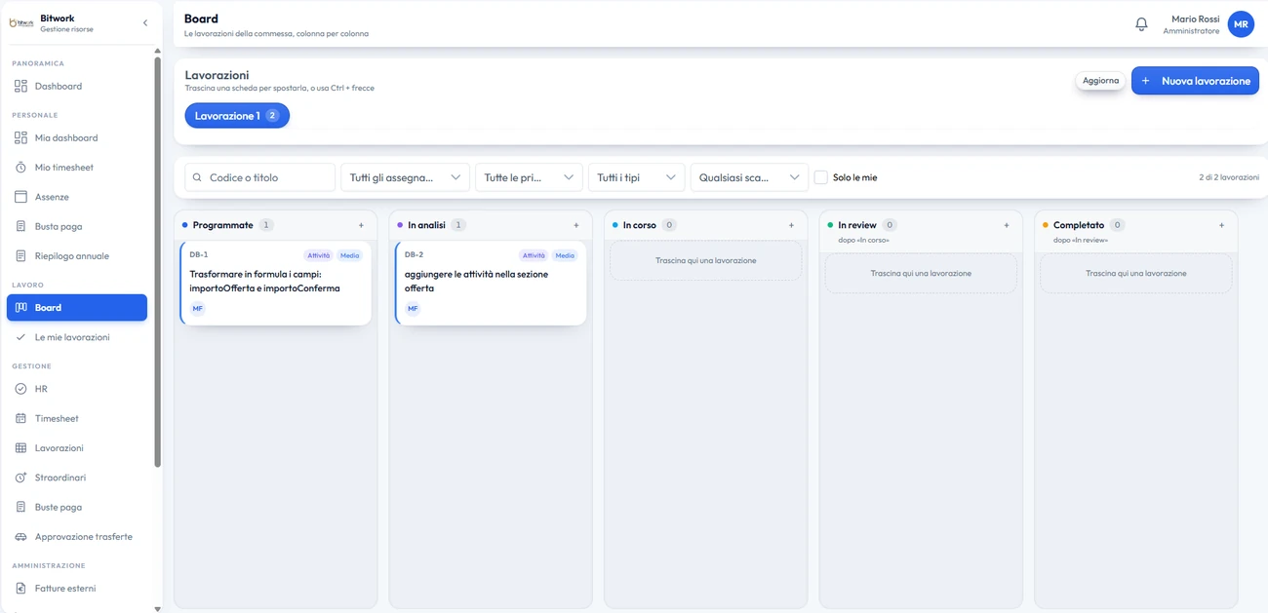The image size is (1268, 613).
Task: Navigate to Riepilogo annuale
Action: [x=77, y=256]
